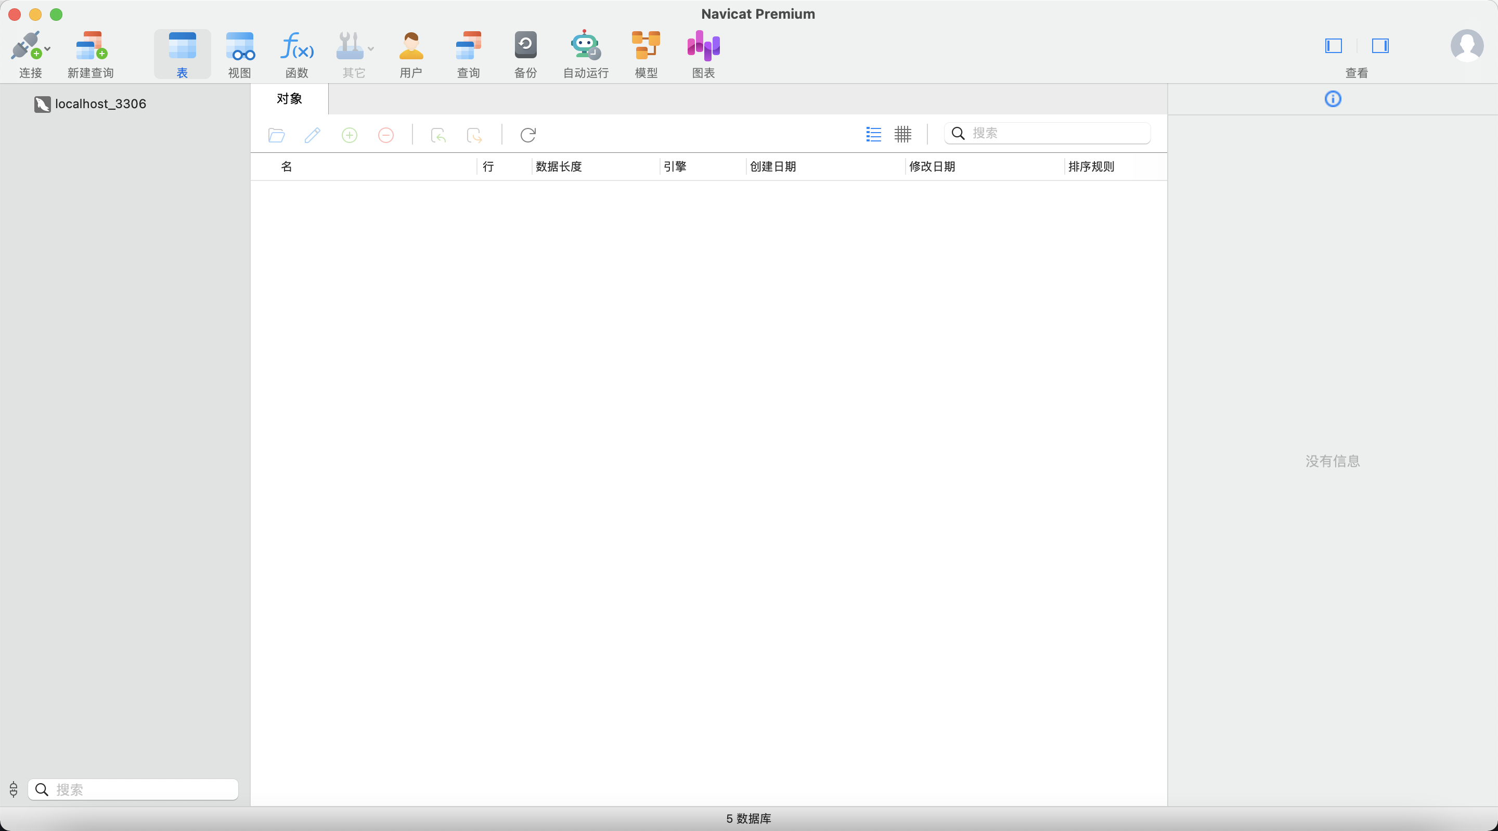Select the localhost_3306 connection
Screen dimensions: 1498x831
click(x=90, y=104)
